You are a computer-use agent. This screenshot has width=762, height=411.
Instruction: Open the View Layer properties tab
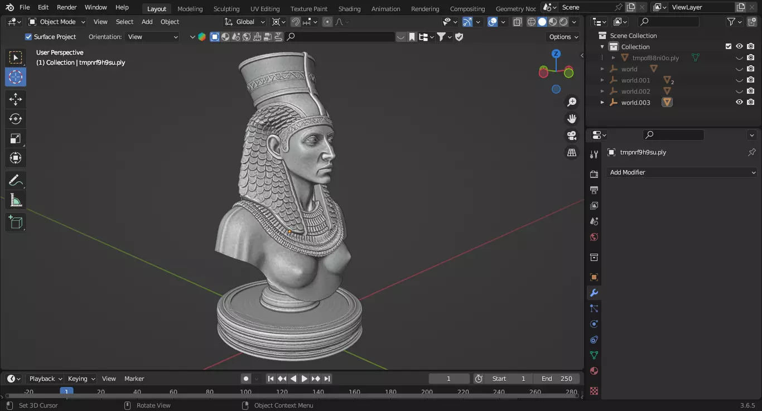594,206
